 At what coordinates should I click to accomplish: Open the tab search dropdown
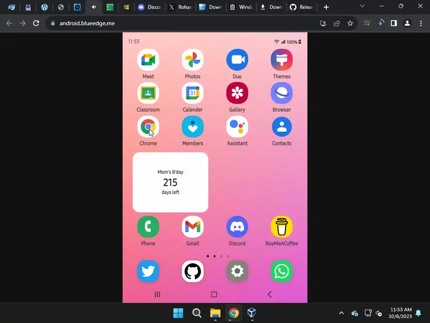pos(362,6)
